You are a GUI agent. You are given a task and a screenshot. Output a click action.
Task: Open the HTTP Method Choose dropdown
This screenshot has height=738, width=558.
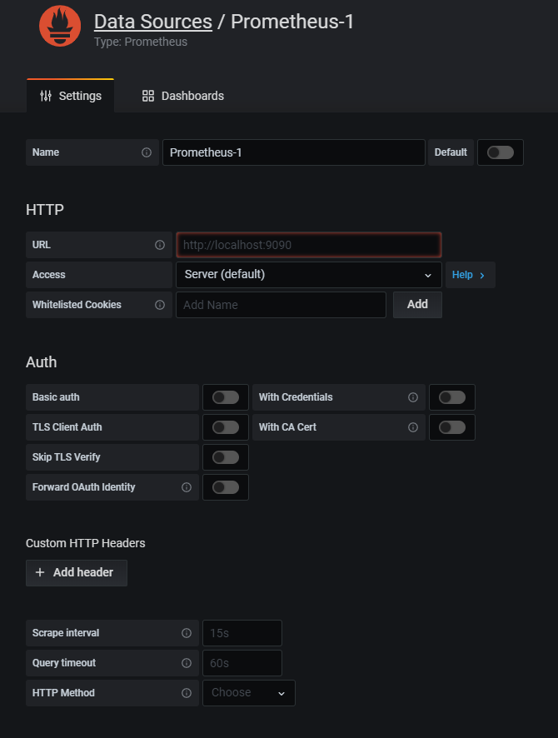pyautogui.click(x=249, y=693)
